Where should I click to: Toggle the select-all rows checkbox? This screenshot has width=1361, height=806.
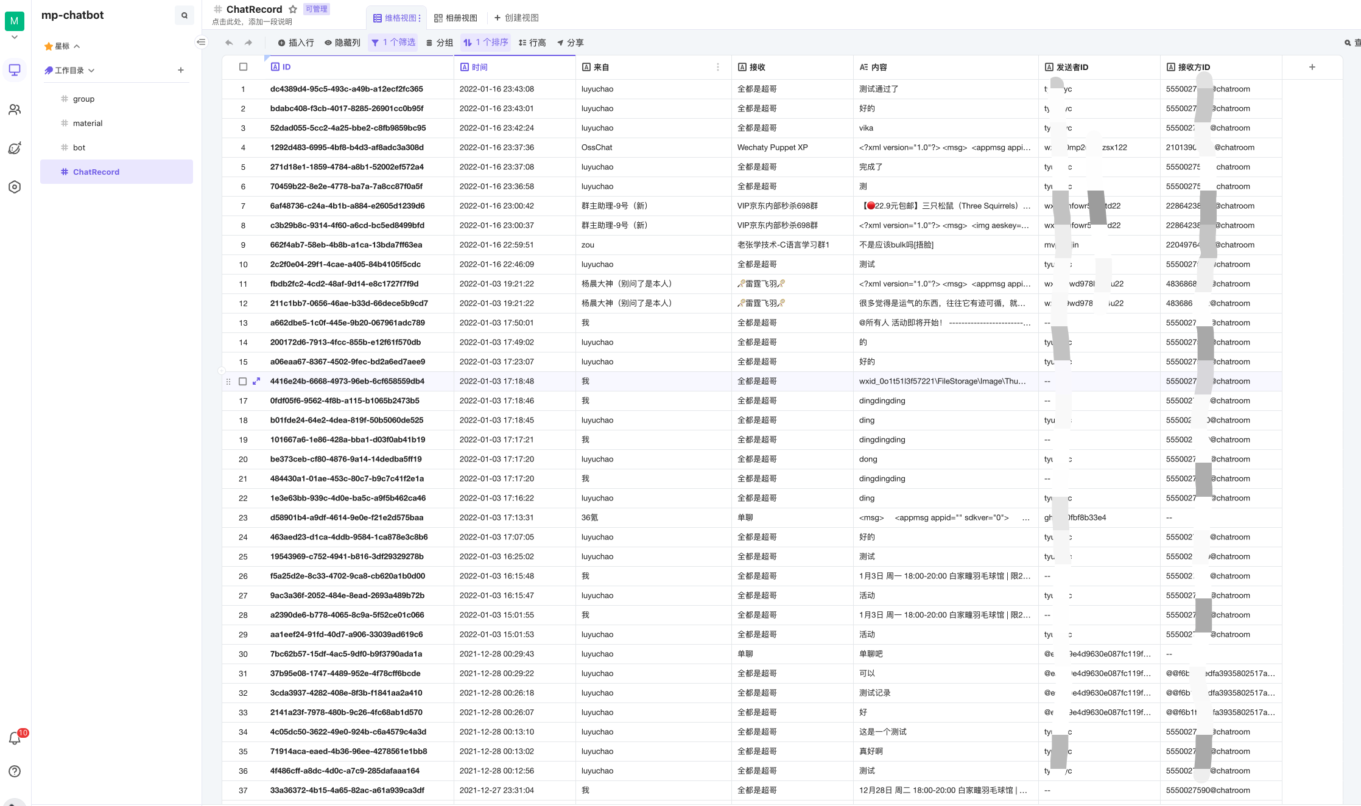243,67
